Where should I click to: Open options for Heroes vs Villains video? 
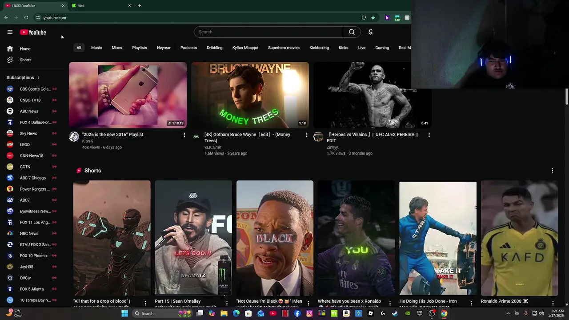point(429,135)
